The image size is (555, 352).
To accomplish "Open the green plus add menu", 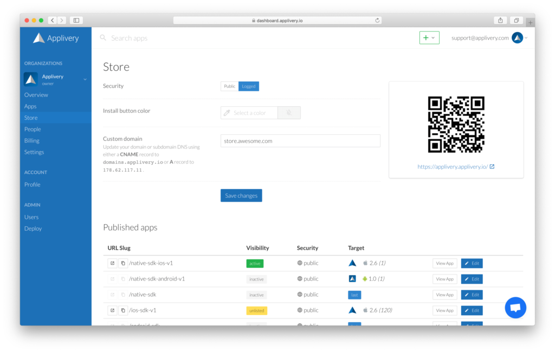I will point(429,37).
